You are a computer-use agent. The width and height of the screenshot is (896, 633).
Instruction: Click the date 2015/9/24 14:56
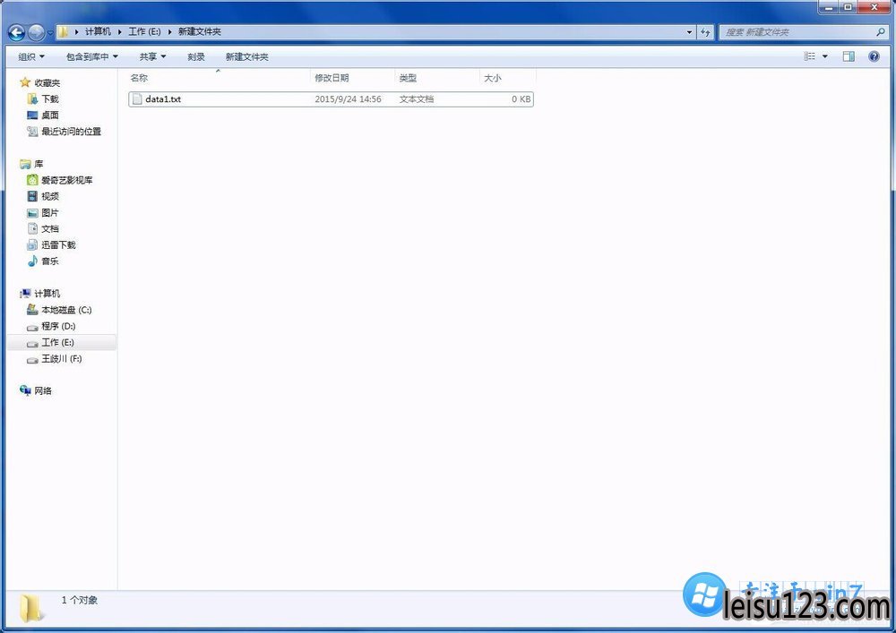(348, 98)
